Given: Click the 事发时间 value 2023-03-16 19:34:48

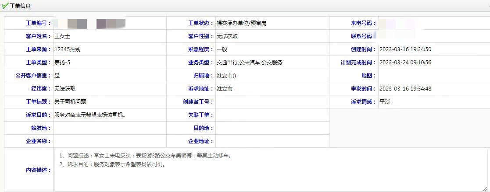Looking at the screenshot, I should point(405,89).
